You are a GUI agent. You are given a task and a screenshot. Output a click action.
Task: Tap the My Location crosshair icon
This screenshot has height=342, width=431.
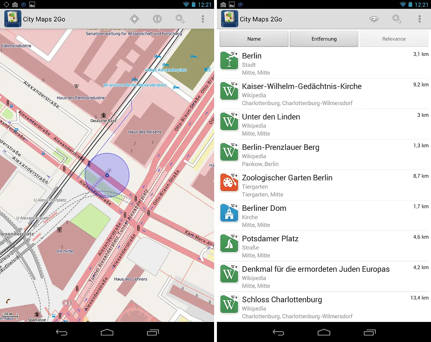click(135, 19)
